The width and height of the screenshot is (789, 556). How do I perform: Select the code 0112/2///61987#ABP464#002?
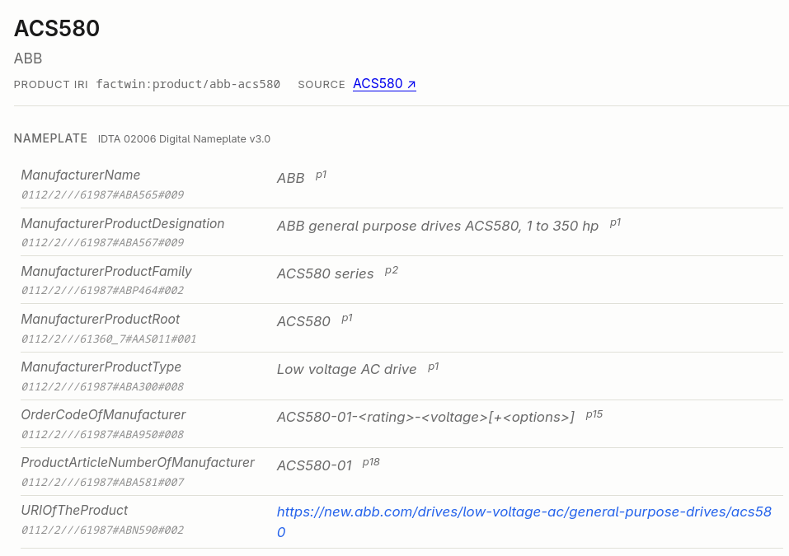pyautogui.click(x=103, y=290)
